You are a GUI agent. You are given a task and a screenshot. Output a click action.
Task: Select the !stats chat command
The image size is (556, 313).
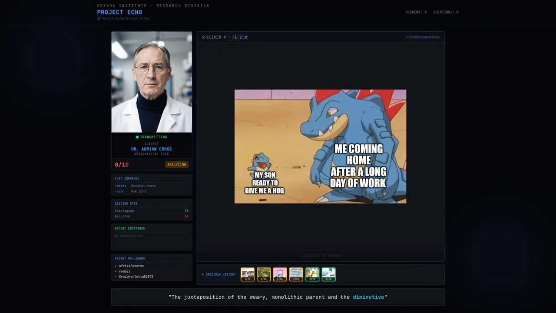120,186
